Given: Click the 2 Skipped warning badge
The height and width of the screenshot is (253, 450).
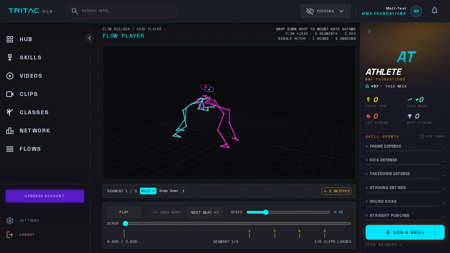Looking at the screenshot, I should (x=336, y=191).
